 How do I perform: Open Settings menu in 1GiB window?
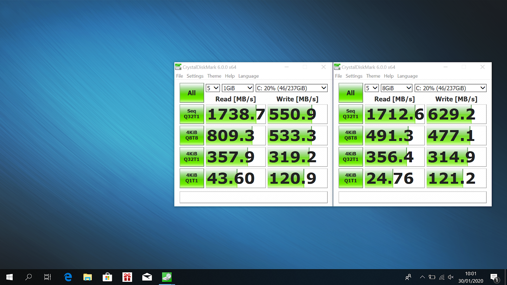195,76
